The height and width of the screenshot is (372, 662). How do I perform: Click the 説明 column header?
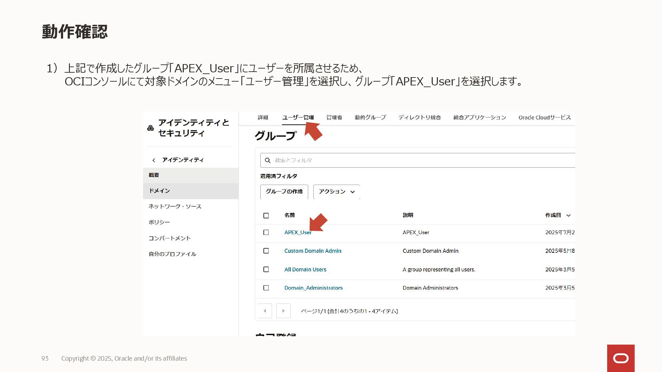click(x=408, y=215)
